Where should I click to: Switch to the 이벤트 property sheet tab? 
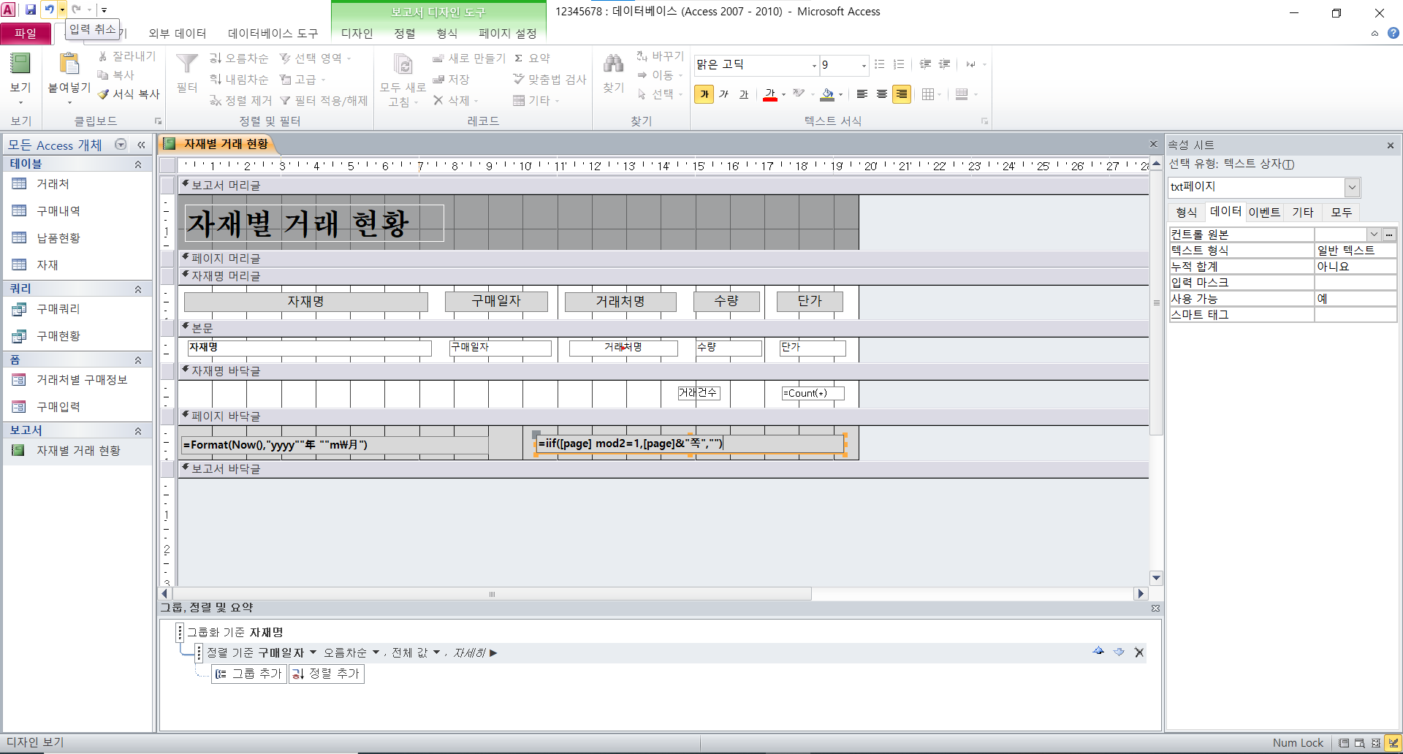pos(1264,213)
